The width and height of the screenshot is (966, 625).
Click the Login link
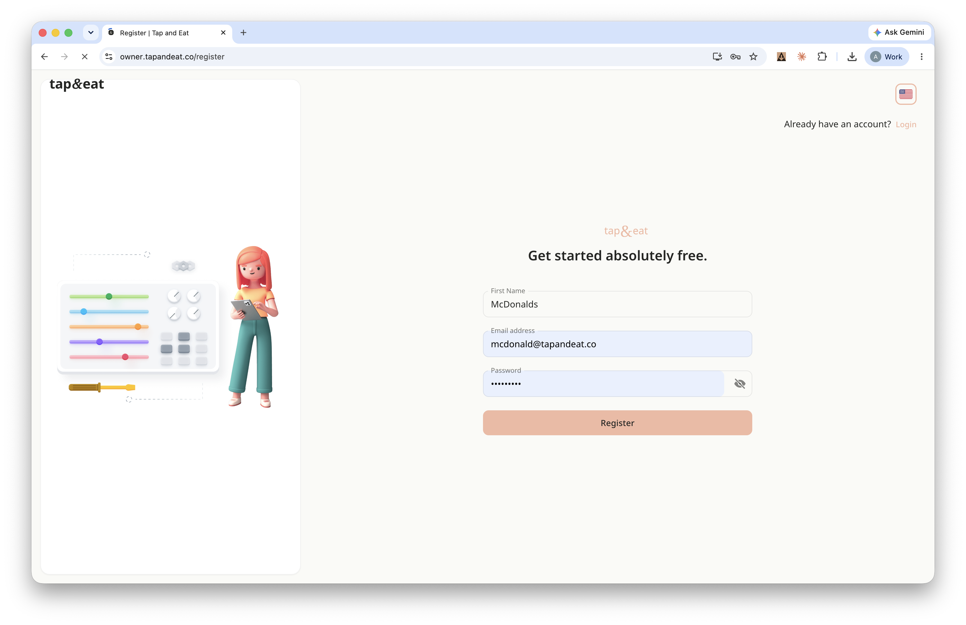point(905,124)
